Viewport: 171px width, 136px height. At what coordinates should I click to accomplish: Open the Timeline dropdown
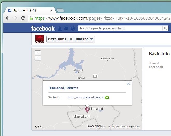click(84, 39)
